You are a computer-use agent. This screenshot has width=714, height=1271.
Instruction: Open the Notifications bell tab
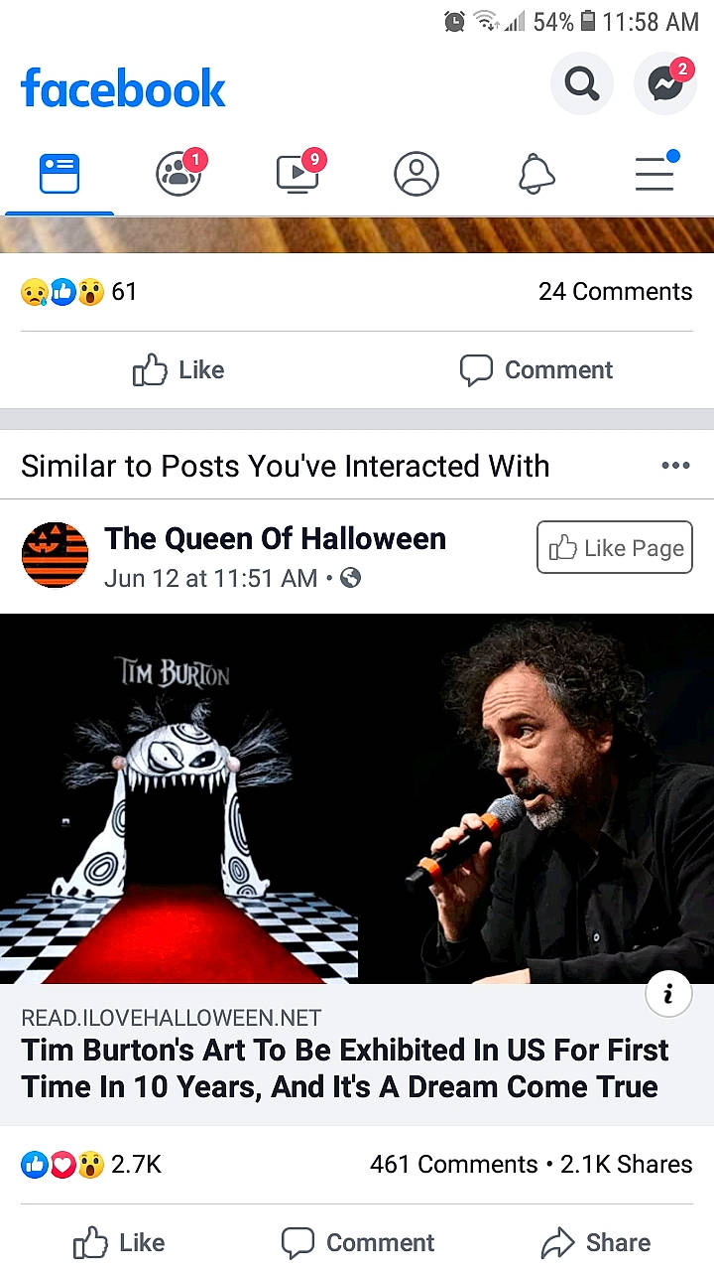(x=536, y=175)
